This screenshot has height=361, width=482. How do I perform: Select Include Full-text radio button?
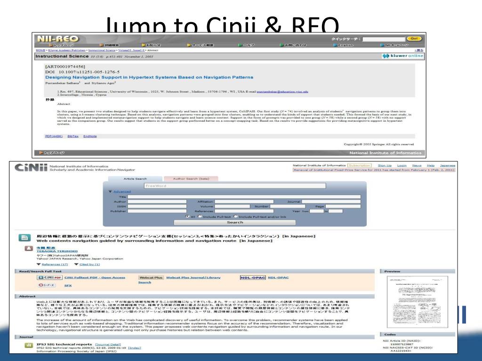tap(200, 216)
